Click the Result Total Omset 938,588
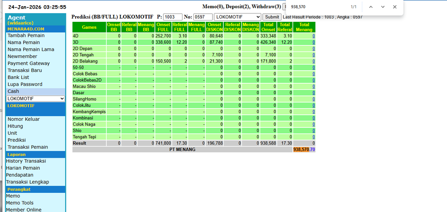Viewport: 447px width, 212px height. tap(268, 143)
